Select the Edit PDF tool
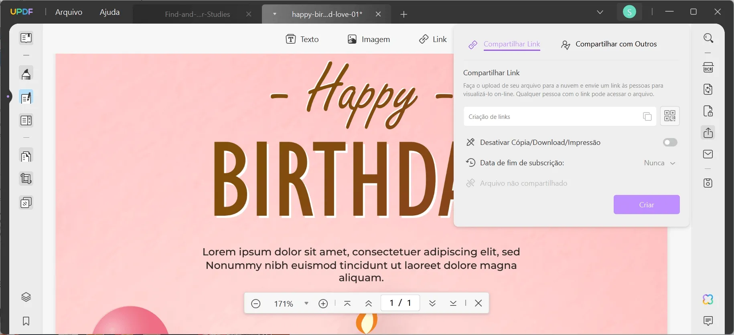734x335 pixels. [x=26, y=97]
